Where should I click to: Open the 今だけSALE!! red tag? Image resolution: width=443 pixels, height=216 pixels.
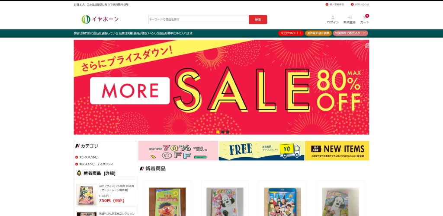291,33
